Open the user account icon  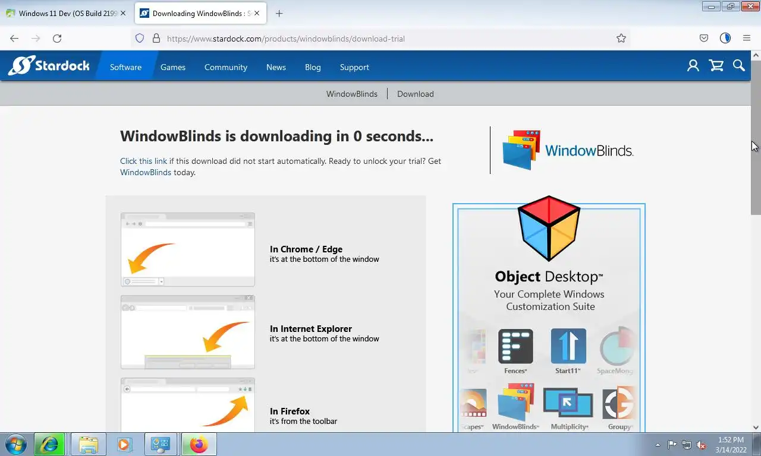pos(693,66)
